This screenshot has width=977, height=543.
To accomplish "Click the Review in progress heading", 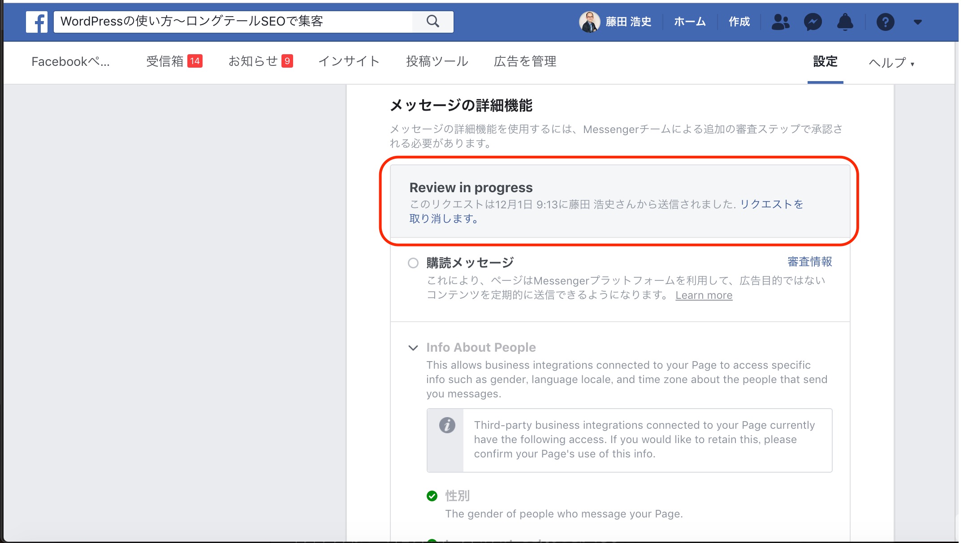I will pos(471,187).
